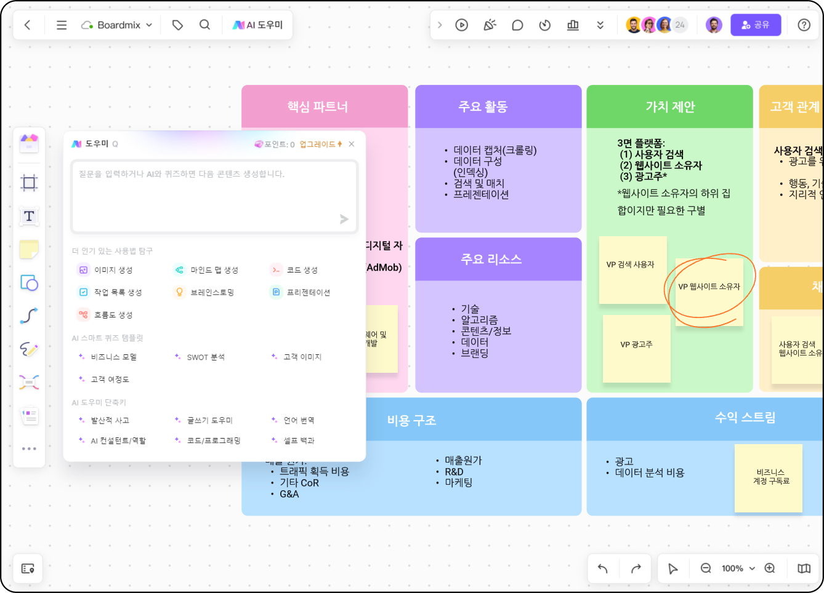Select the 비즈니스 계정 구독료 sticky note

click(x=769, y=478)
